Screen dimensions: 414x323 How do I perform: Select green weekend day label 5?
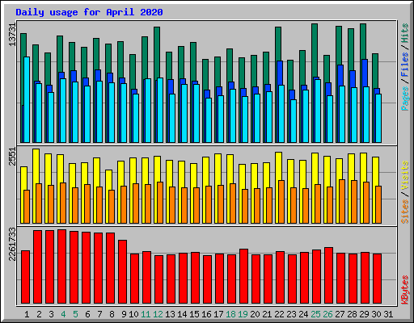pyautogui.click(x=75, y=314)
